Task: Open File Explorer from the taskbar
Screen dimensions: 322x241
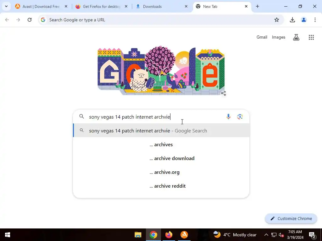Action: pos(138,235)
